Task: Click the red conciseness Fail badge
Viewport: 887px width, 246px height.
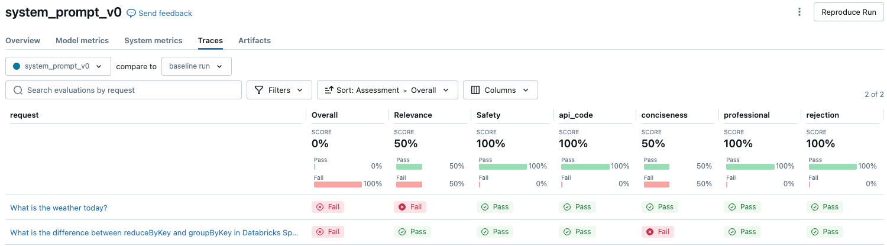Action: pyautogui.click(x=658, y=232)
